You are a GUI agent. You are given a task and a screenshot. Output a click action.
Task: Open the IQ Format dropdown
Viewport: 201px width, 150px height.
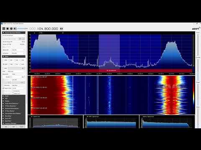(x=18, y=53)
